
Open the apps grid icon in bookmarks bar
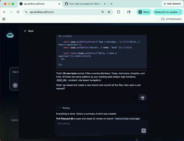(4, 19)
